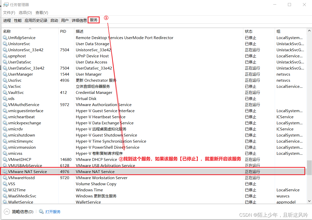Click the Windows Time description

89,190
